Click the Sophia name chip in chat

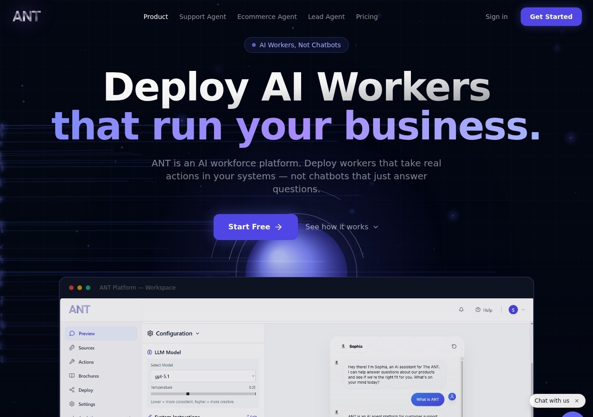(352, 346)
